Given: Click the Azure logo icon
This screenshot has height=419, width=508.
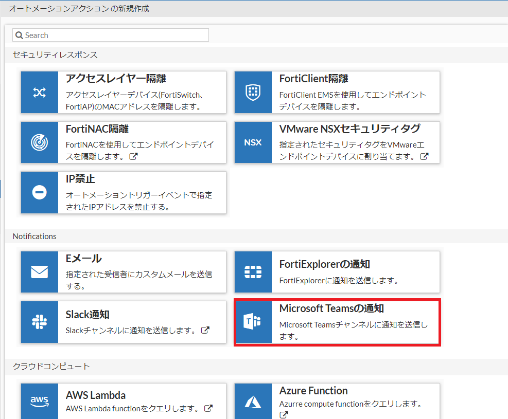Looking at the screenshot, I should pyautogui.click(x=253, y=403).
